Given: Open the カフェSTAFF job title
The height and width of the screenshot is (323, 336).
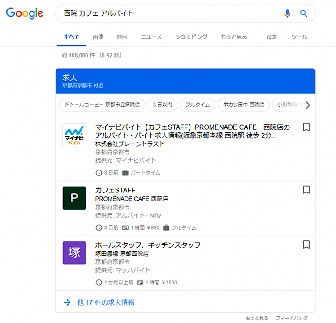Looking at the screenshot, I should pyautogui.click(x=115, y=190).
